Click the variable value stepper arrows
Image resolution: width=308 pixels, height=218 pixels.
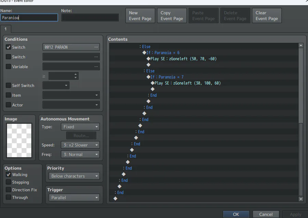click(x=76, y=76)
